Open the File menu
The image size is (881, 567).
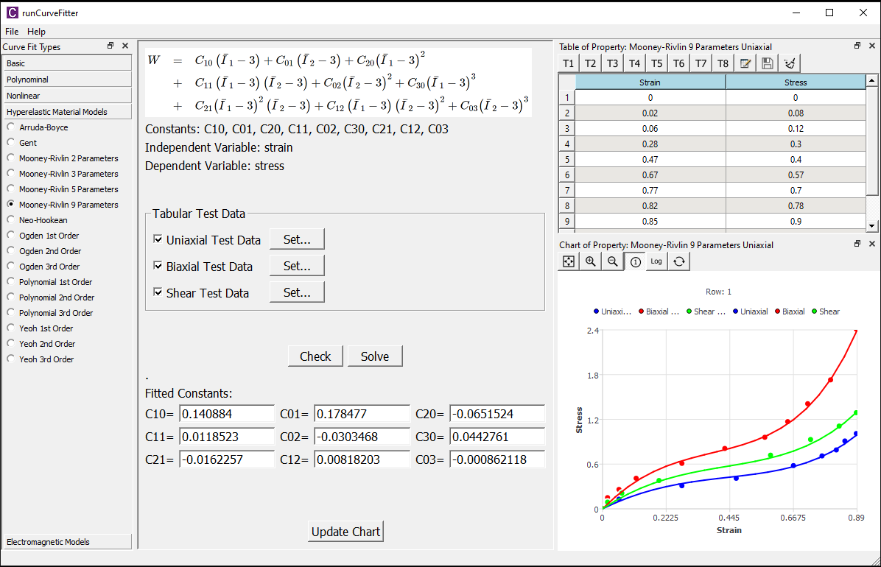[x=12, y=32]
